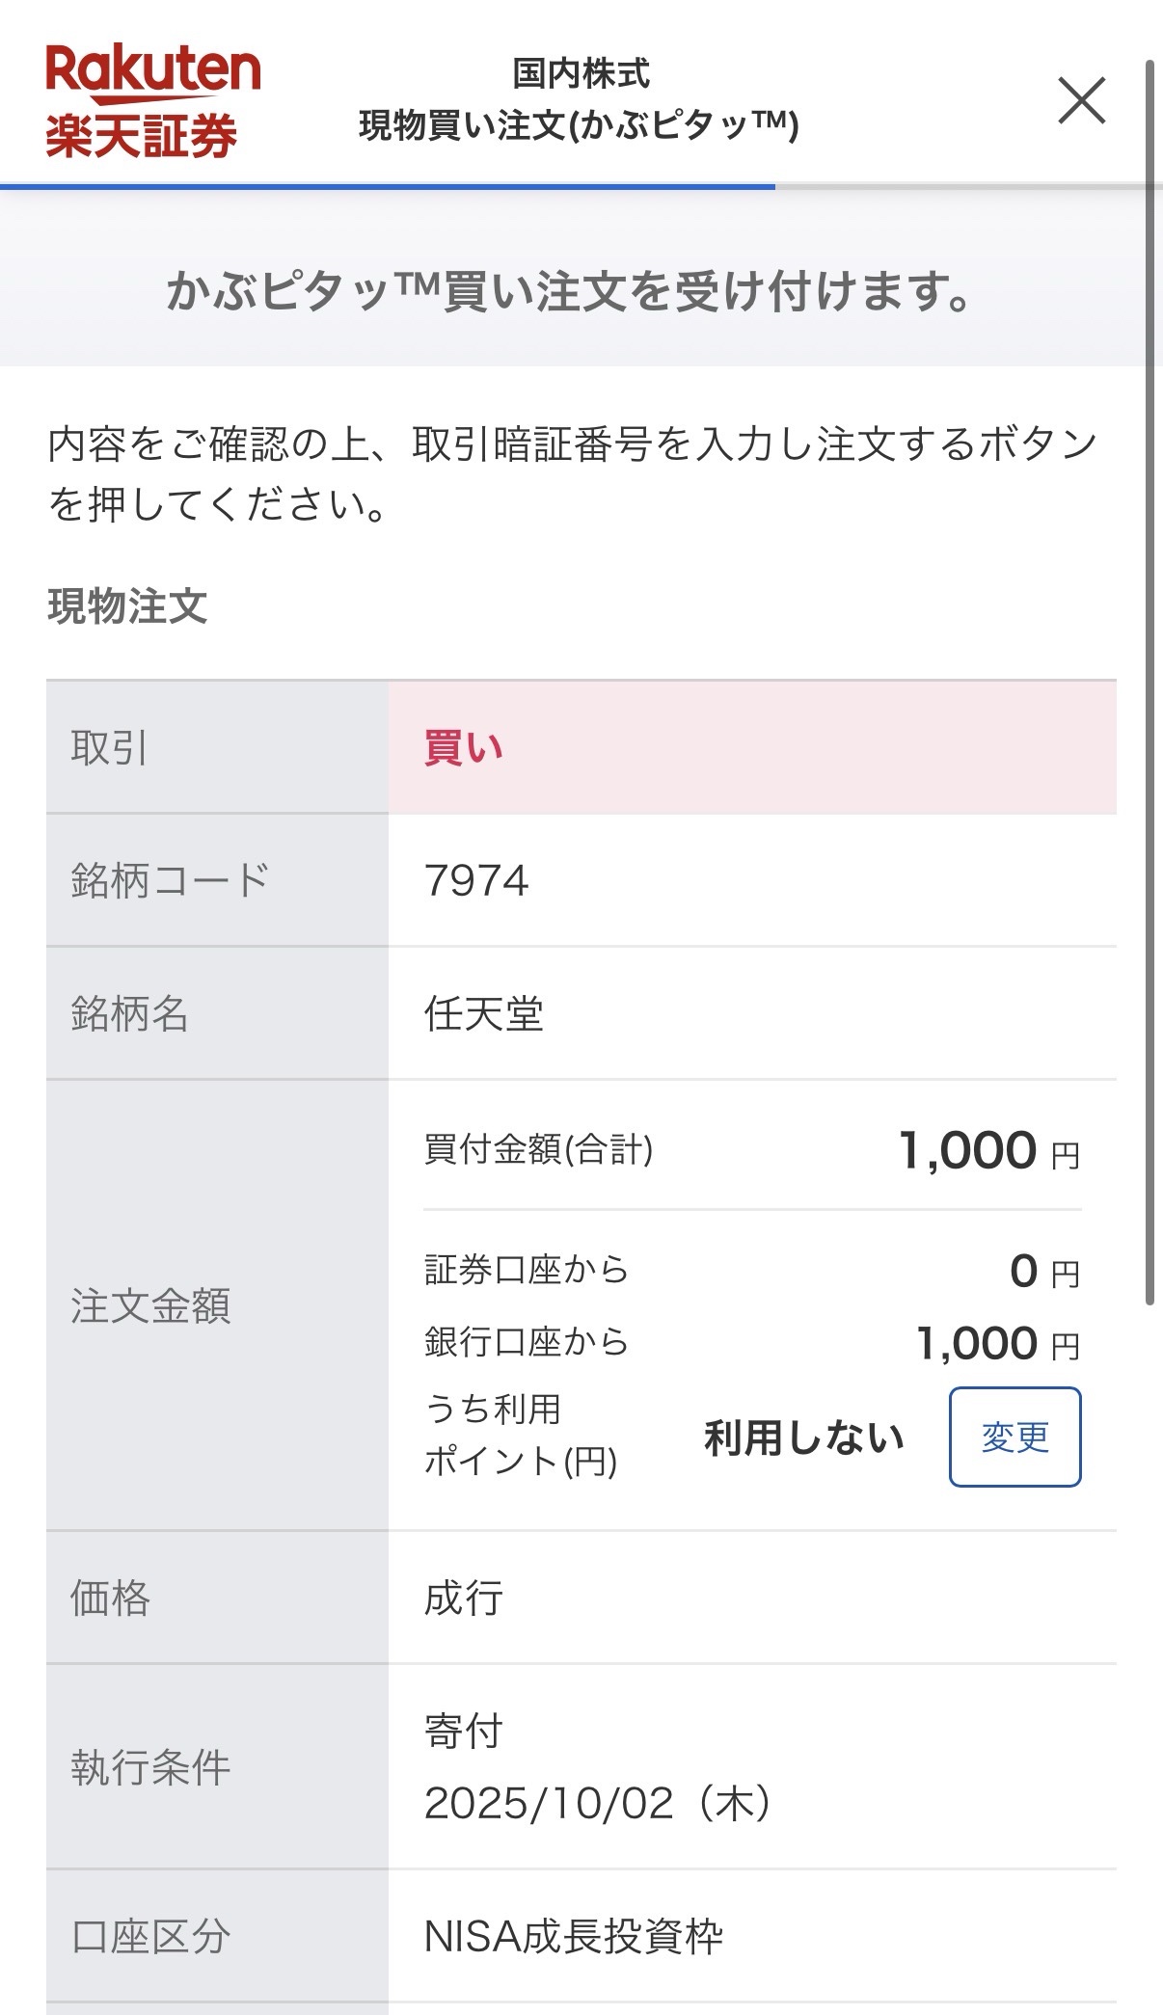Click the 国内株式 header title
Screen dimensions: 1163x2015
click(581, 73)
